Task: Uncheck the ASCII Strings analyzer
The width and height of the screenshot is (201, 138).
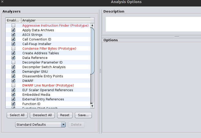Action: coord(13,35)
